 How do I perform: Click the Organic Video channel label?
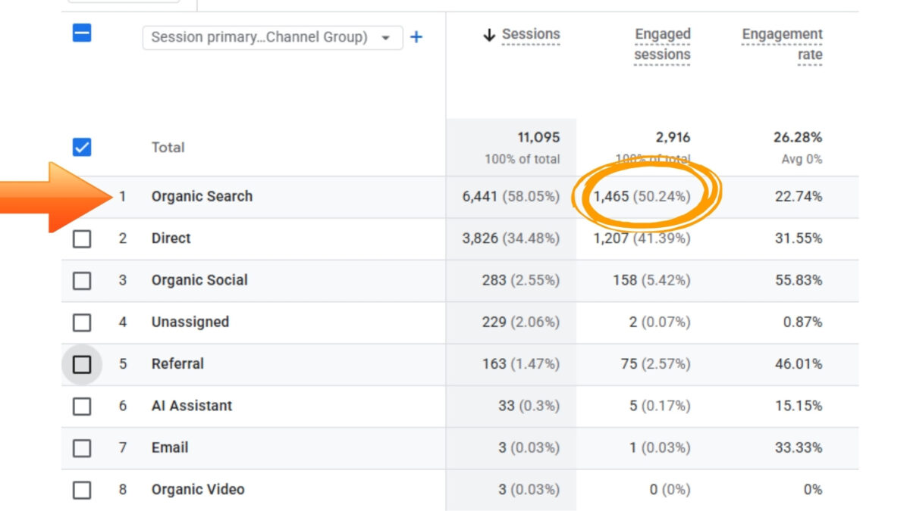(x=198, y=489)
